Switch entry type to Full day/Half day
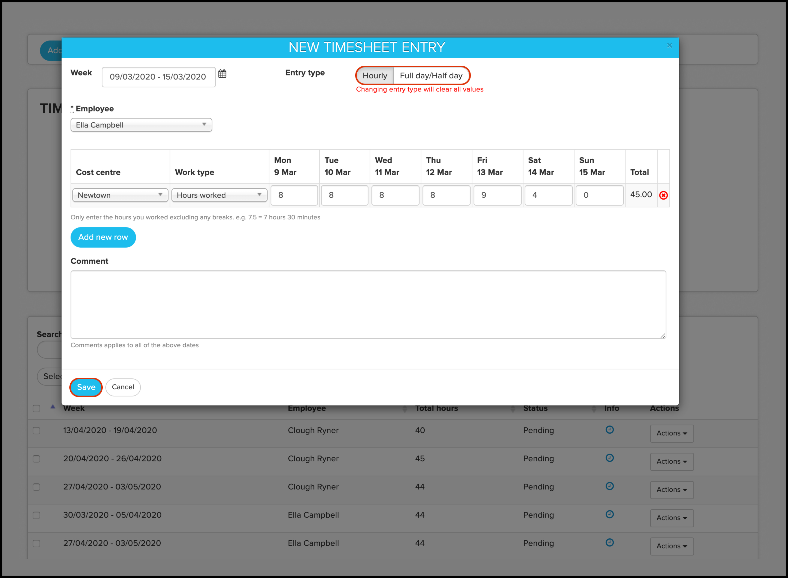 coord(431,76)
